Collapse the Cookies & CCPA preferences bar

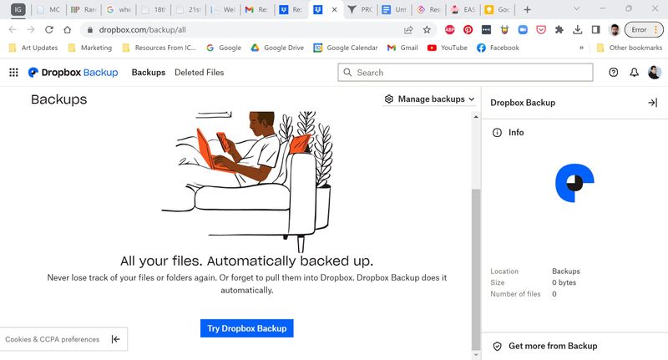pyautogui.click(x=115, y=339)
